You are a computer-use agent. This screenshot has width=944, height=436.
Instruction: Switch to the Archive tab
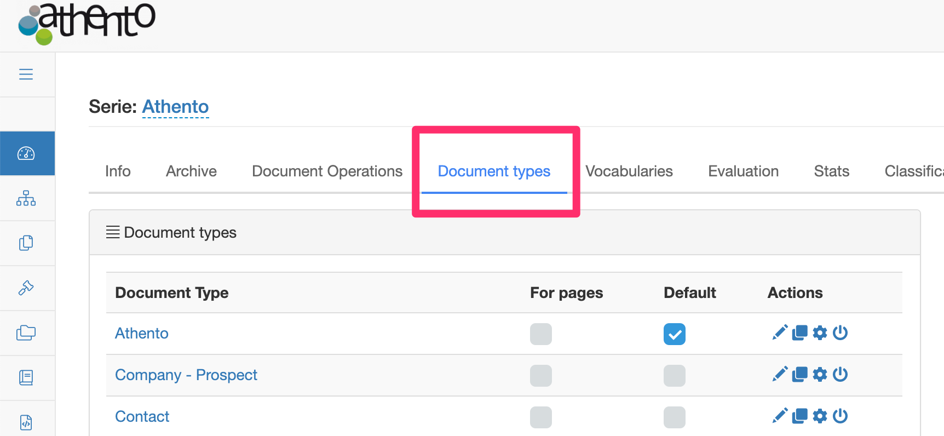point(191,171)
